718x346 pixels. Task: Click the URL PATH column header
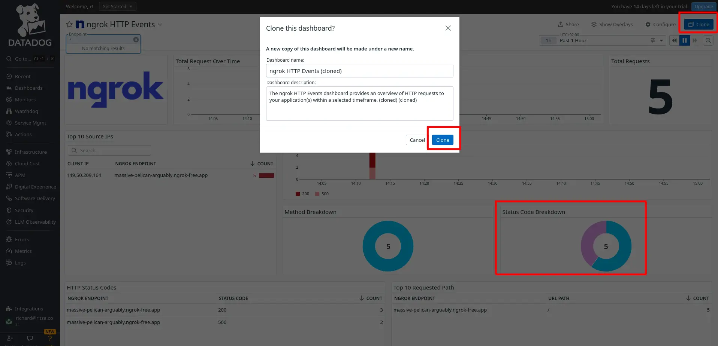[559, 298]
